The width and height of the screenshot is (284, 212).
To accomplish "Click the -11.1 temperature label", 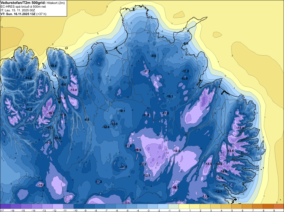I will pyautogui.click(x=124, y=167).
